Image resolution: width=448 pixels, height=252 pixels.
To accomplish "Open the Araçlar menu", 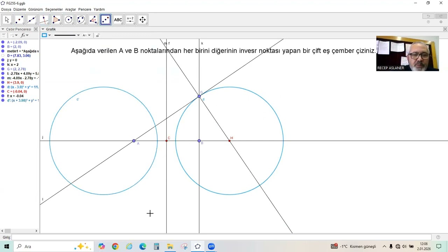I will [x=71, y=9].
